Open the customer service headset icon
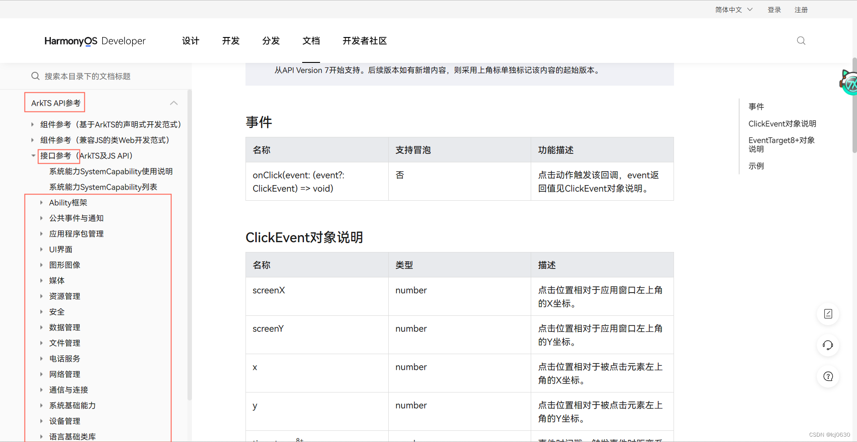 tap(828, 345)
